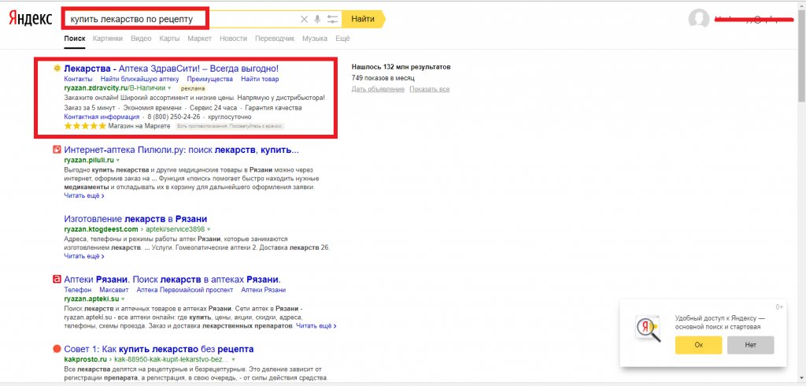The image size is (806, 386).
Task: Open Совет 1: Как купить лекарство result
Action: (159, 349)
